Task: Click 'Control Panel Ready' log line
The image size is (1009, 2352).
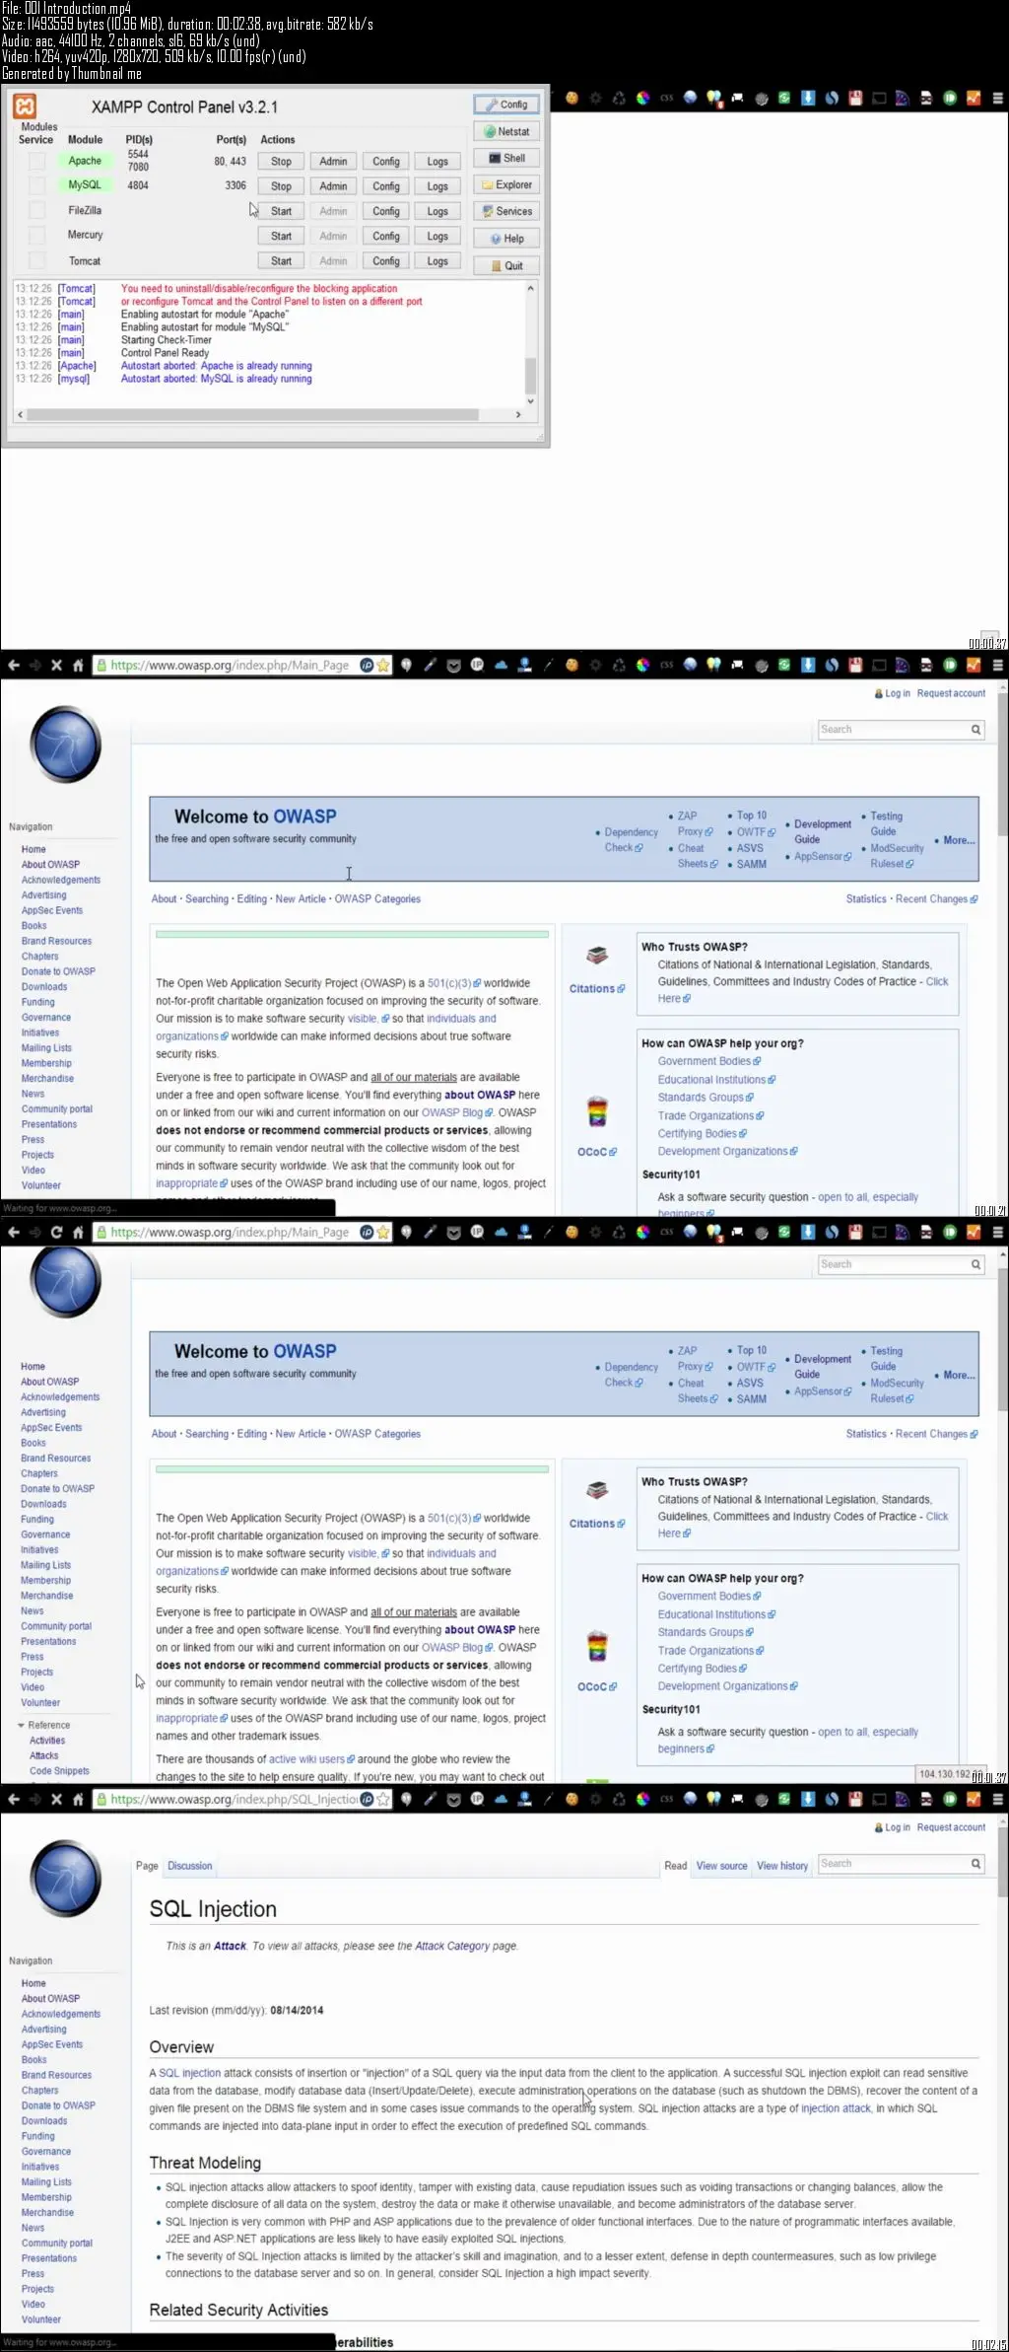Action: coord(165,353)
